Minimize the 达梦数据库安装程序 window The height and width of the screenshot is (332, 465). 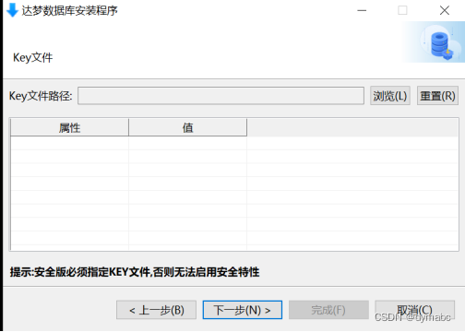point(362,10)
